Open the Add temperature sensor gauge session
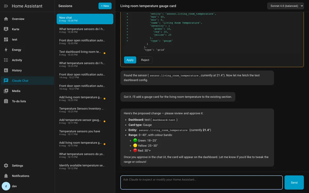Image resolution: width=309 pixels, height=193 pixels. [85, 121]
